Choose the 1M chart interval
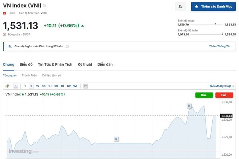The width and height of the screenshot is (239, 159). (x=75, y=86)
